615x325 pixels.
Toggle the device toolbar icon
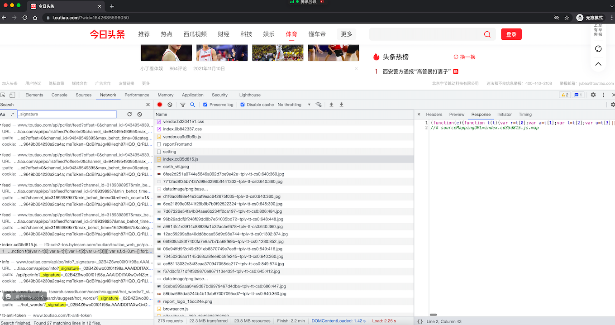click(x=12, y=95)
